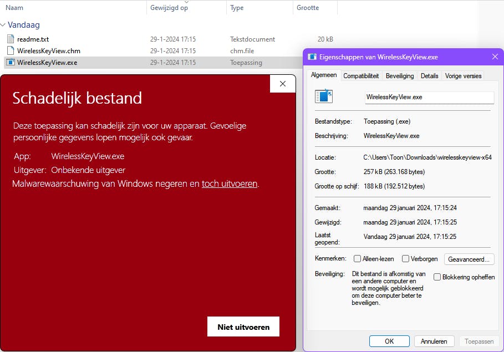Click the Toepassing type cell of WirelessKeyView.exe
Screen dimensions: 504x352
point(246,63)
